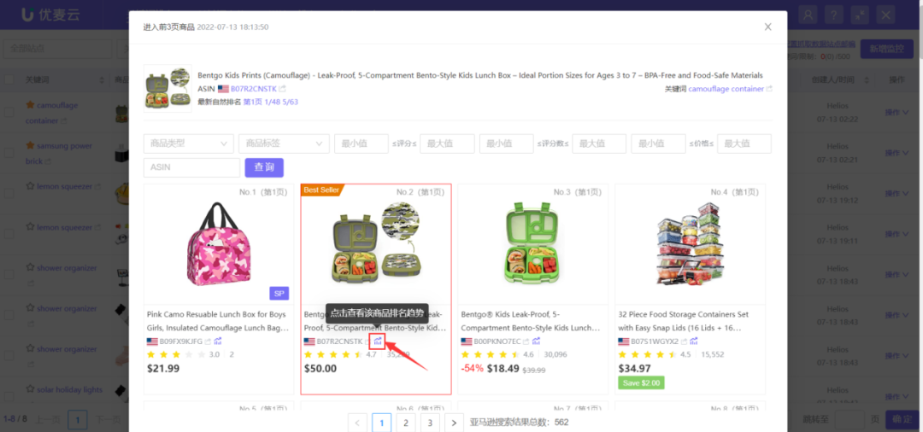Click minimum price 最小值 input field
923x432 pixels.
658,143
